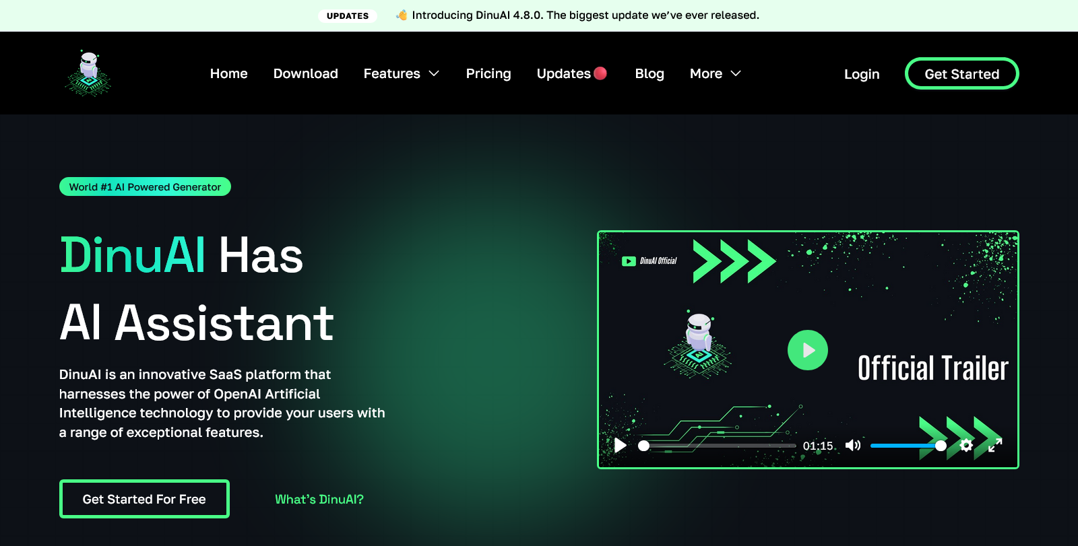Expand the More dropdown chevron
The height and width of the screenshot is (546, 1078).
click(x=736, y=73)
